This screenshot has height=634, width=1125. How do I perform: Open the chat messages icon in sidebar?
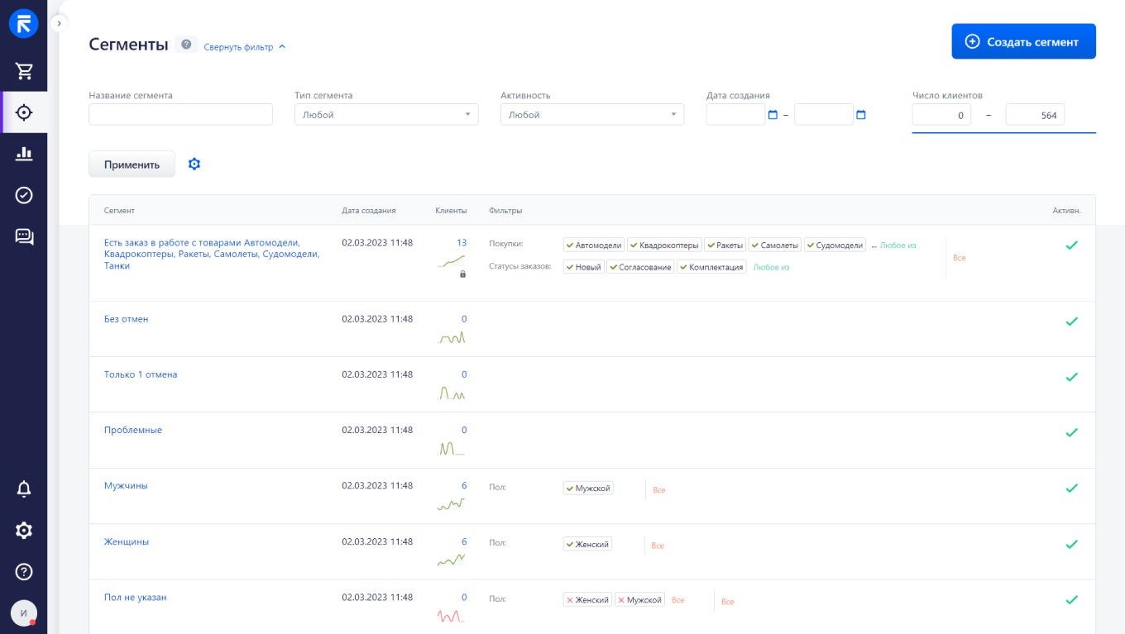(23, 236)
